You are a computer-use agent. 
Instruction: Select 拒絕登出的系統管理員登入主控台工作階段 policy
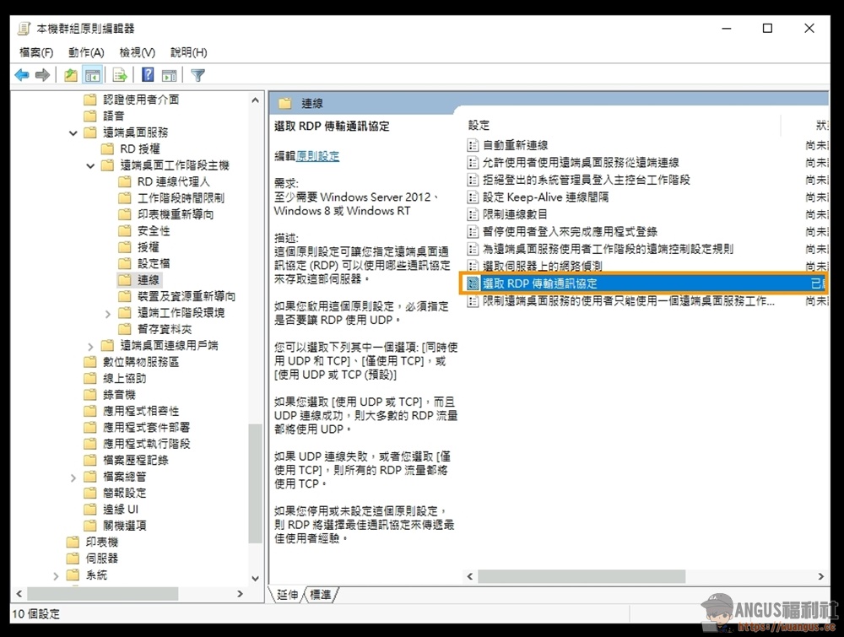click(x=587, y=180)
